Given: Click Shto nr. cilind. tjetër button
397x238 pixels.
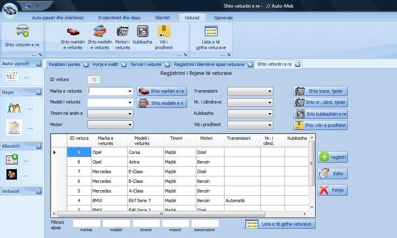Looking at the screenshot, I should (x=320, y=102).
